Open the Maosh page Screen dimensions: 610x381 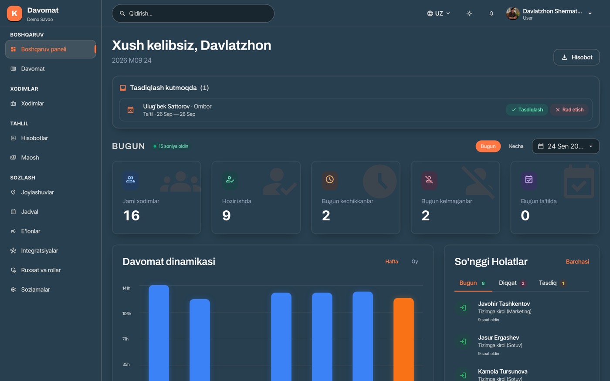tap(51, 158)
